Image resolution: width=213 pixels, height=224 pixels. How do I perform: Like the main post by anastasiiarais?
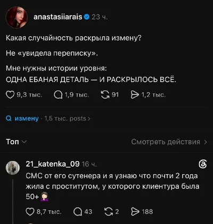click(x=10, y=95)
